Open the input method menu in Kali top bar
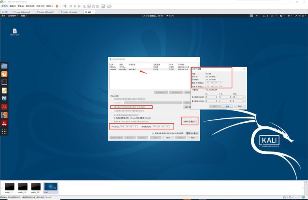308x200 pixels. pyautogui.click(x=290, y=16)
